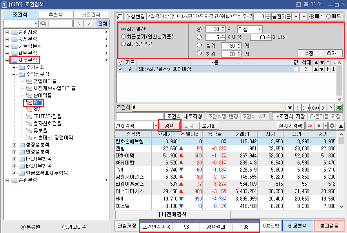Click the panel toggle icon left of 대상변경

click(x=119, y=15)
